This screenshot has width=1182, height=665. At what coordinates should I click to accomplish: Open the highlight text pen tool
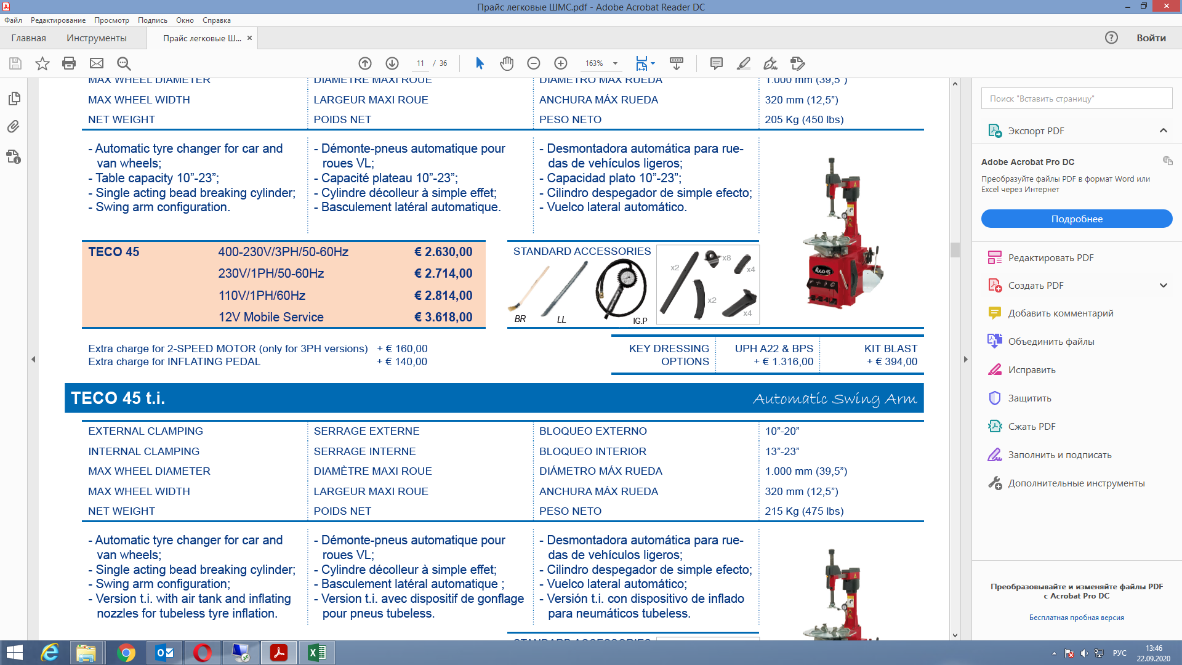(744, 63)
